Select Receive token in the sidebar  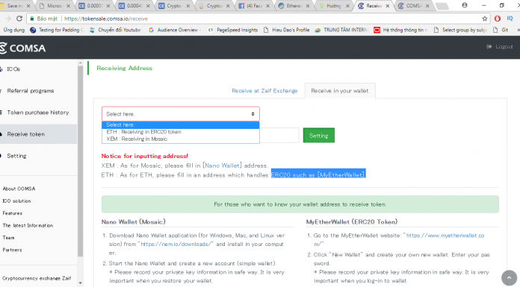pyautogui.click(x=38, y=134)
